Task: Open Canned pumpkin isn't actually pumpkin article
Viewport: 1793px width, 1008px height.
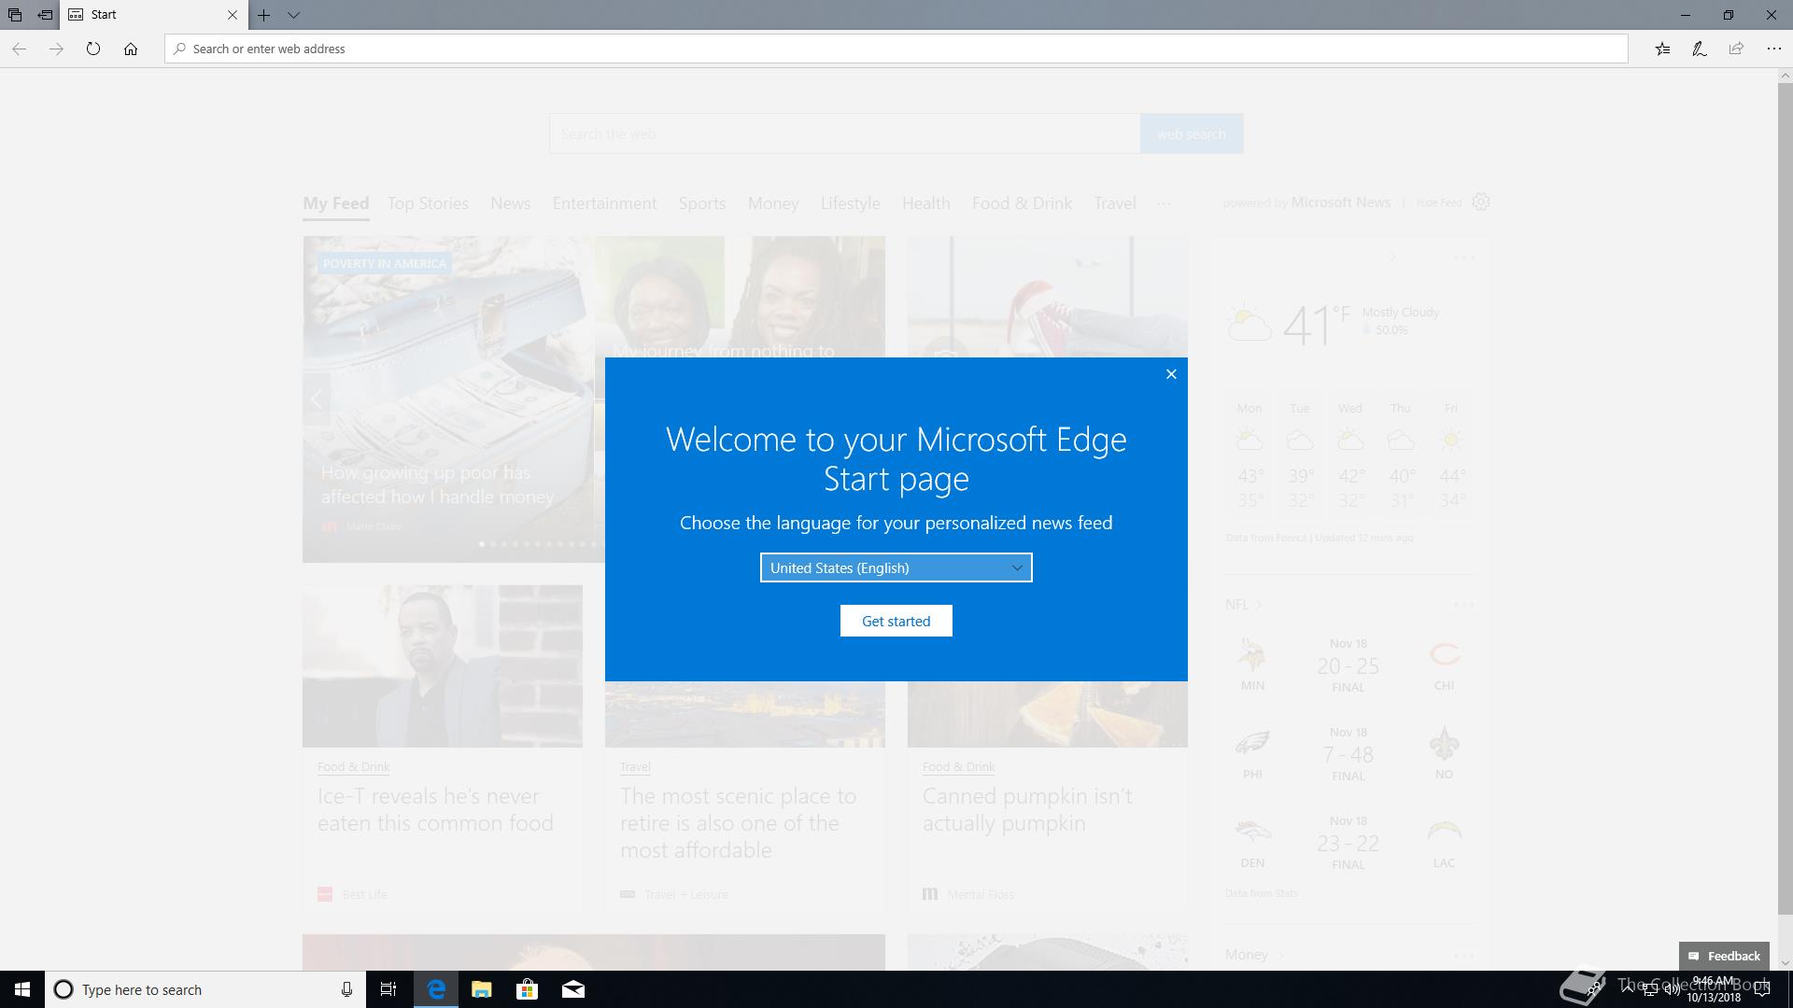Action: click(1027, 809)
